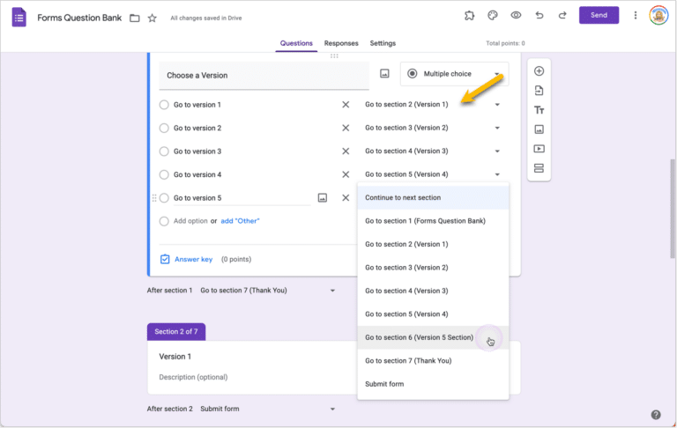Select the Go to version 5 radio button
The image size is (677, 428).
click(x=164, y=198)
